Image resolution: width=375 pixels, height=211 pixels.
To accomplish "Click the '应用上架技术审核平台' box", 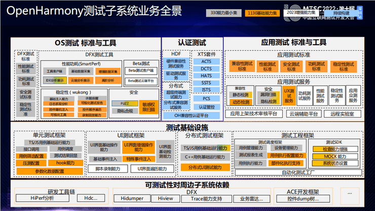I will 253,114.
